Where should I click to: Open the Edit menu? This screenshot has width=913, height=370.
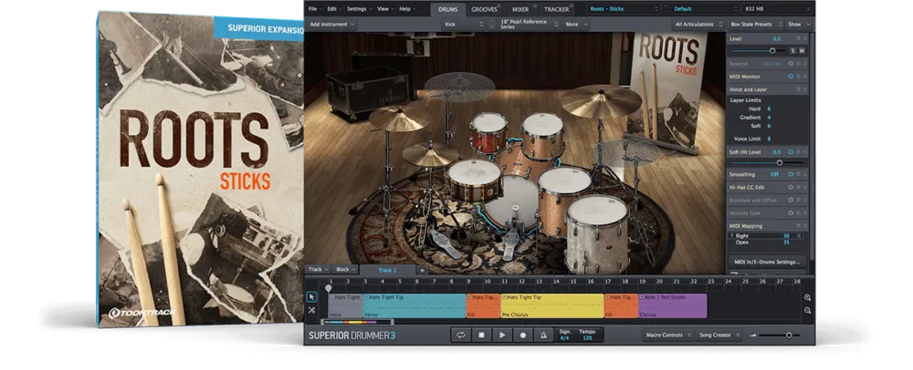pyautogui.click(x=334, y=9)
